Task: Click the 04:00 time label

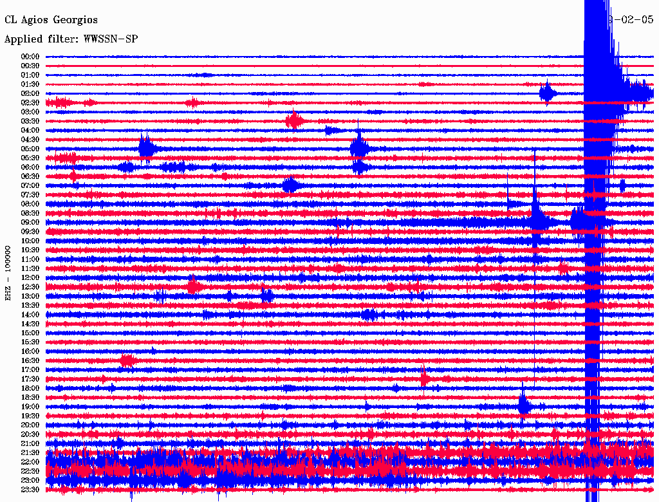Action: click(x=30, y=131)
